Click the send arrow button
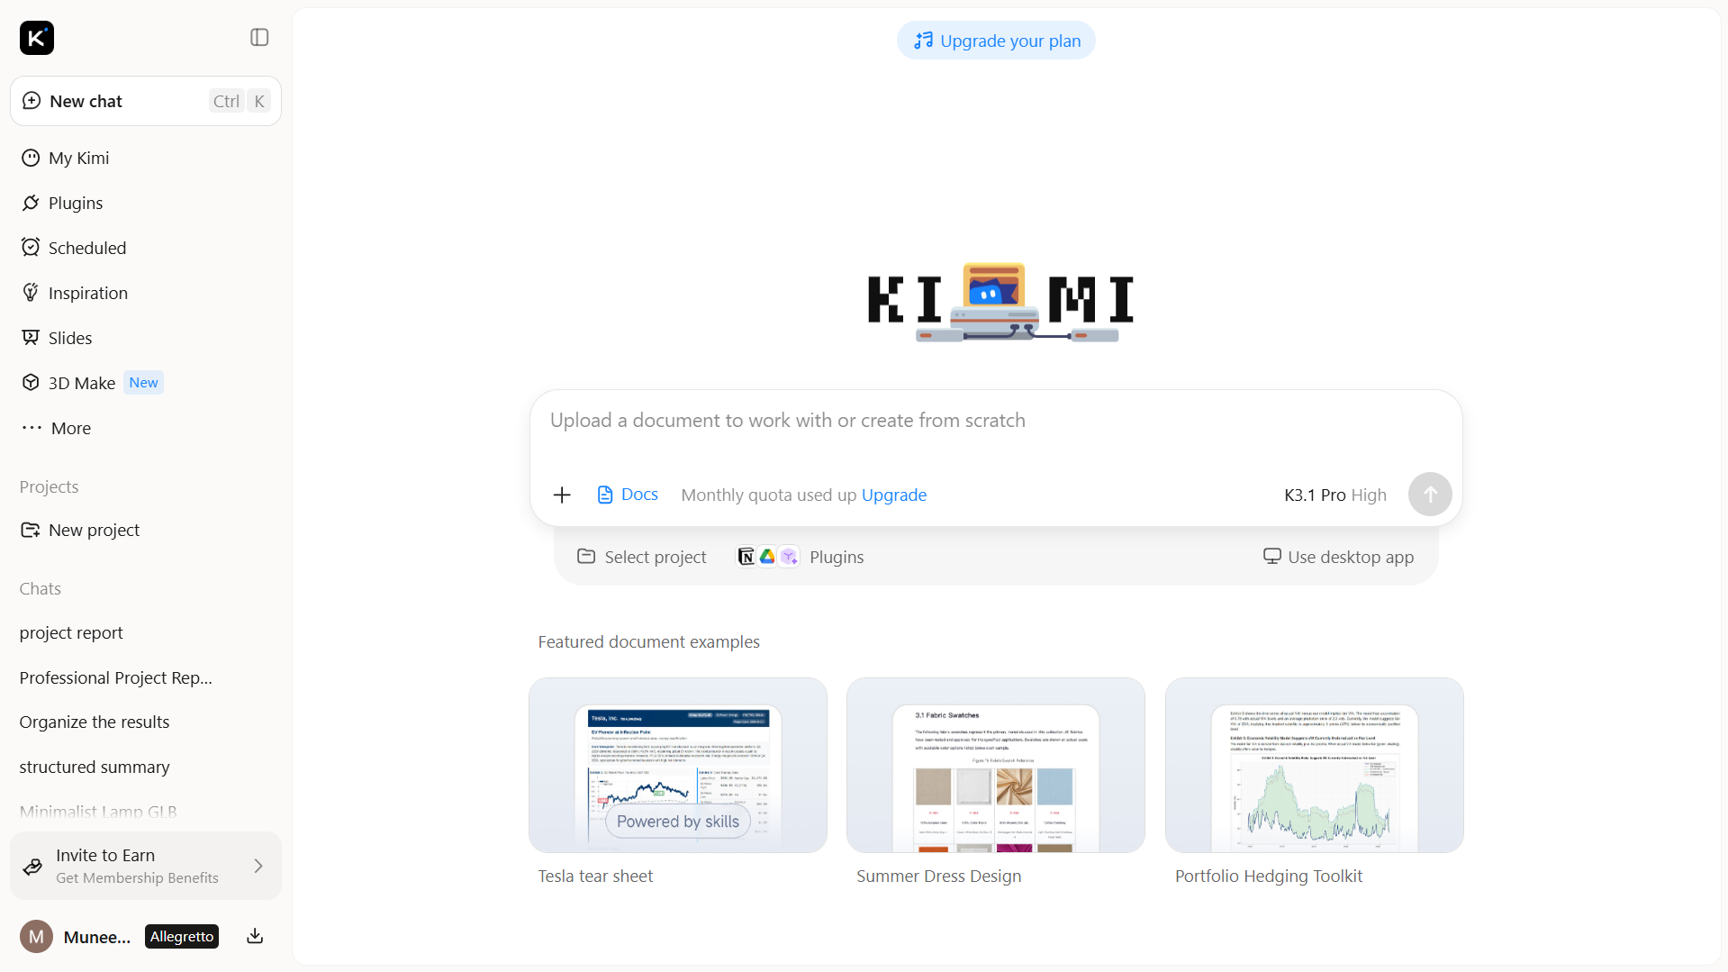1728x972 pixels. (x=1430, y=495)
